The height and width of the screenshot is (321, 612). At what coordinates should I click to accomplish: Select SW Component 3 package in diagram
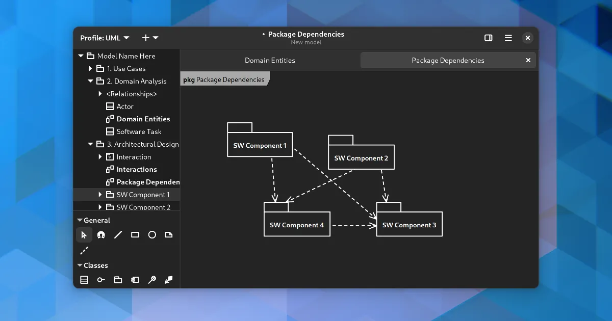409,225
